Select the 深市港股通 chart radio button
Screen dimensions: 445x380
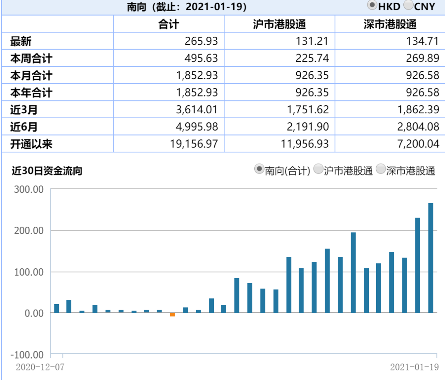(381, 169)
